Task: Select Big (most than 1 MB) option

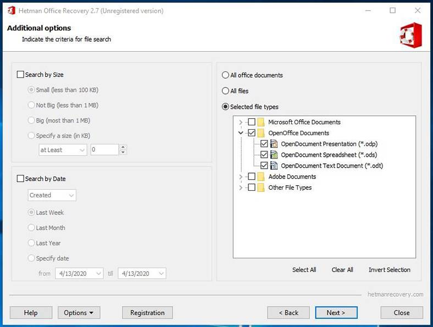Action: coord(31,120)
